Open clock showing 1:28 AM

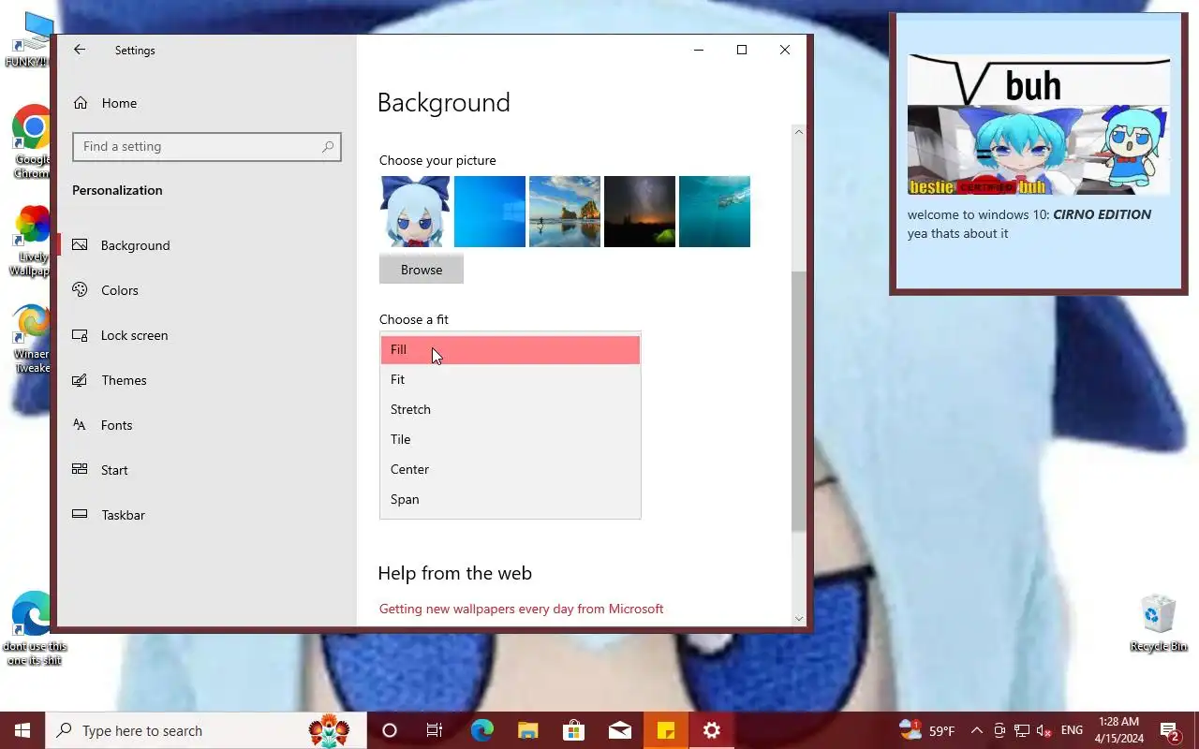1118,730
